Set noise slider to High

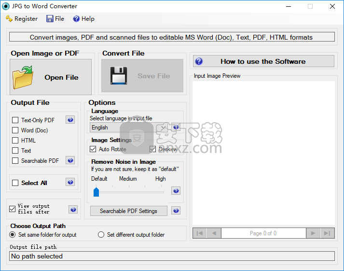pos(161,192)
